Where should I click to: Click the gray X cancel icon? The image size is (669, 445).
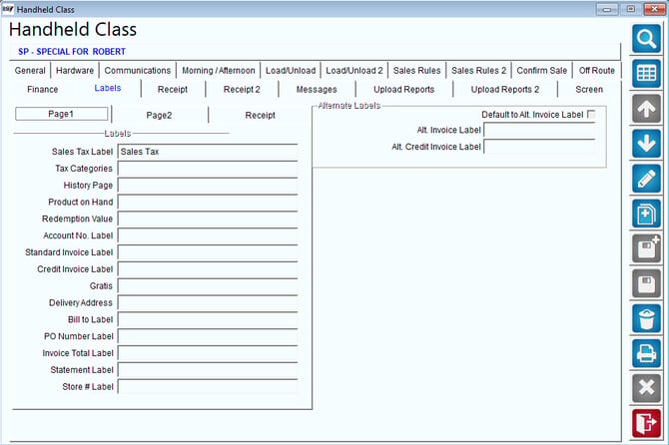click(x=646, y=388)
